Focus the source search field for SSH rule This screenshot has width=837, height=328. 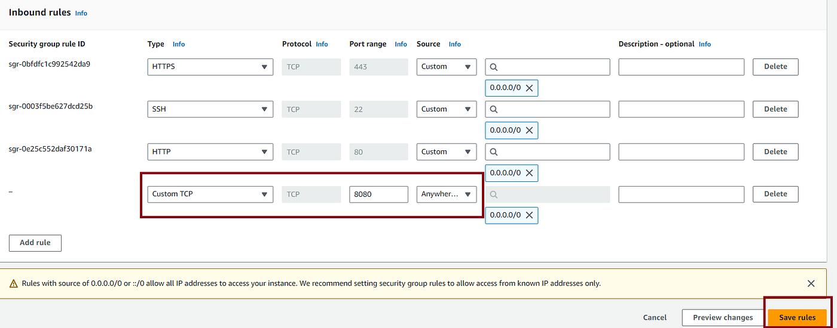click(548, 109)
